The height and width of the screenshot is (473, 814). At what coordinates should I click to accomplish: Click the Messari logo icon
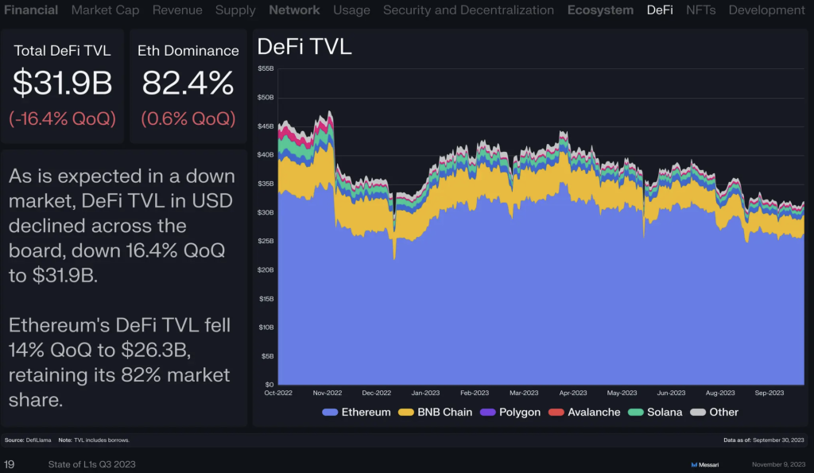(x=694, y=465)
